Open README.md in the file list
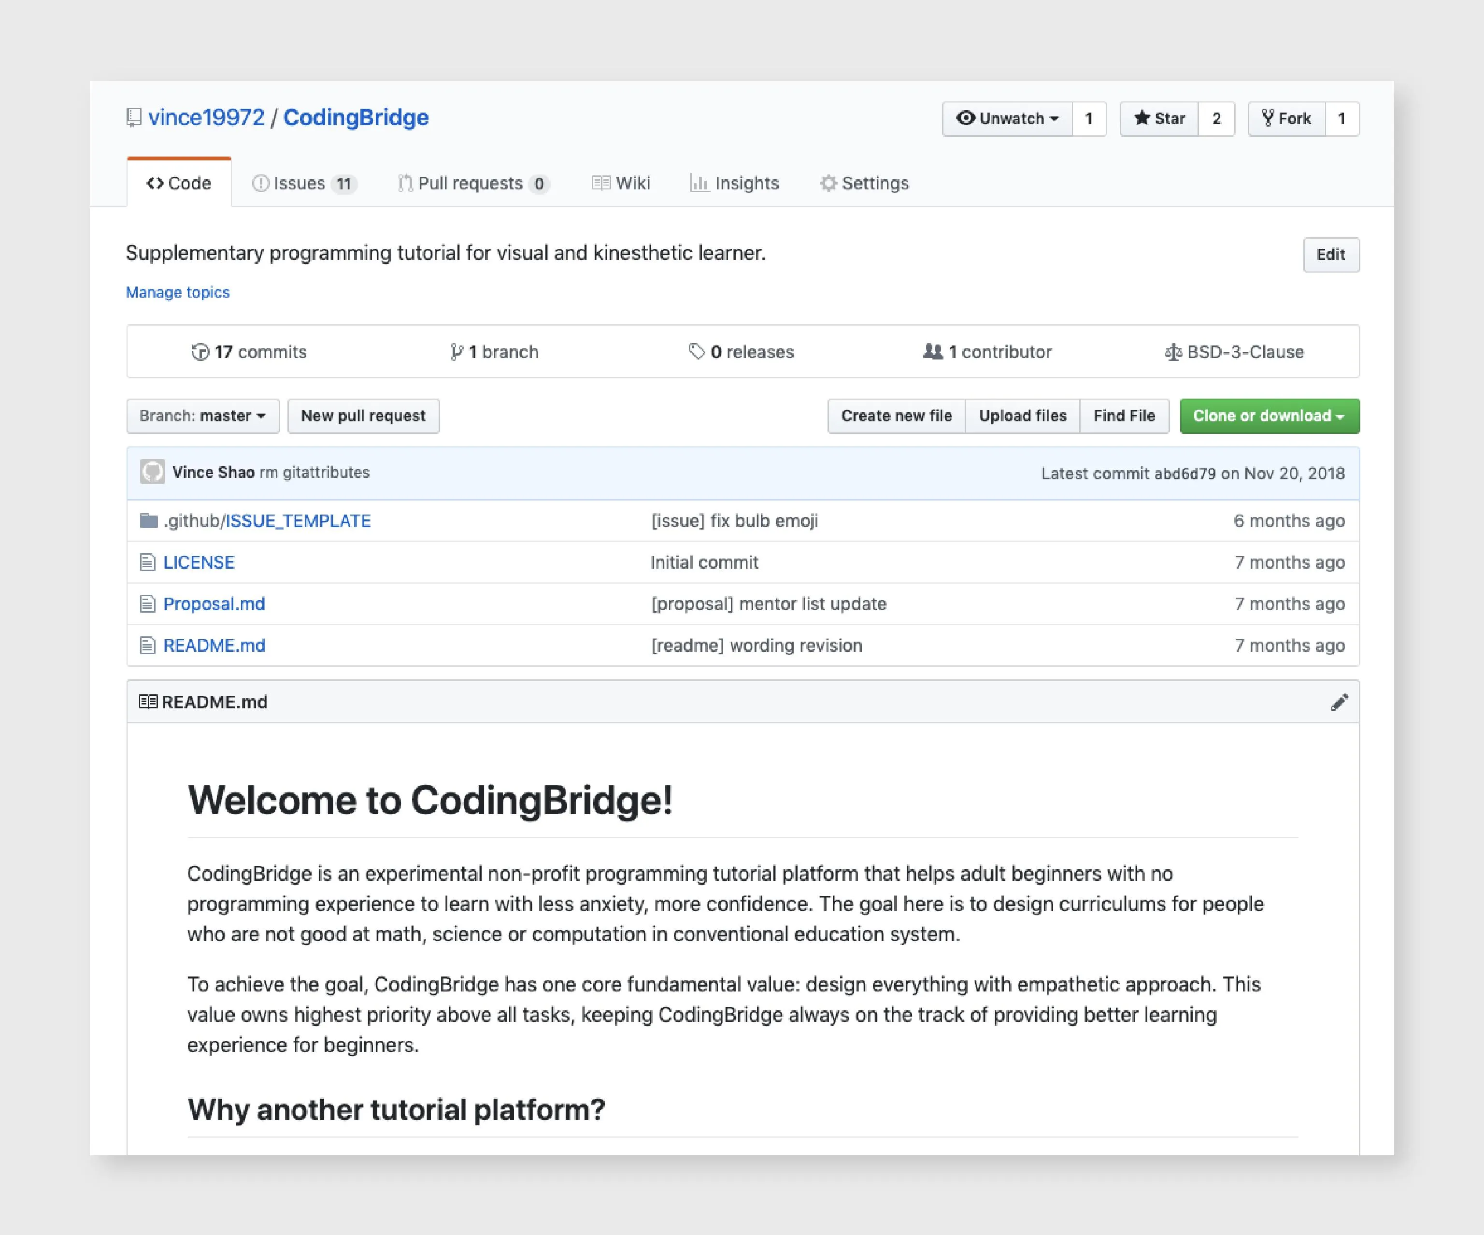Image resolution: width=1484 pixels, height=1235 pixels. click(214, 646)
